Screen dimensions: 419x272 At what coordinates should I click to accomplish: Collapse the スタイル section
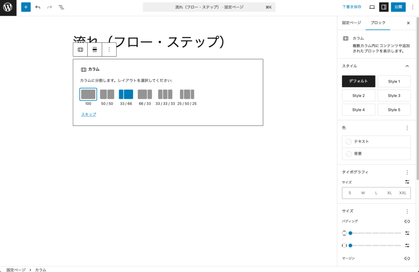click(407, 66)
